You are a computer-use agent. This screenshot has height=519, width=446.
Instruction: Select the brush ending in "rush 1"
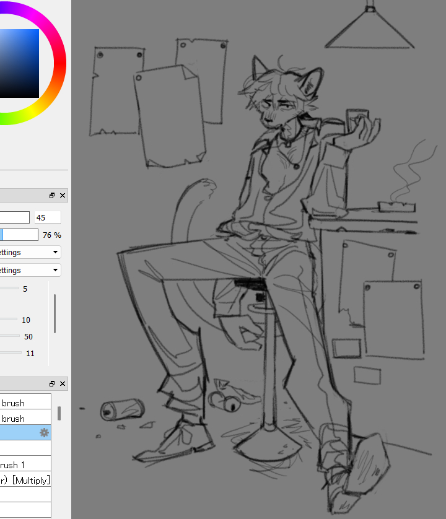click(x=25, y=464)
